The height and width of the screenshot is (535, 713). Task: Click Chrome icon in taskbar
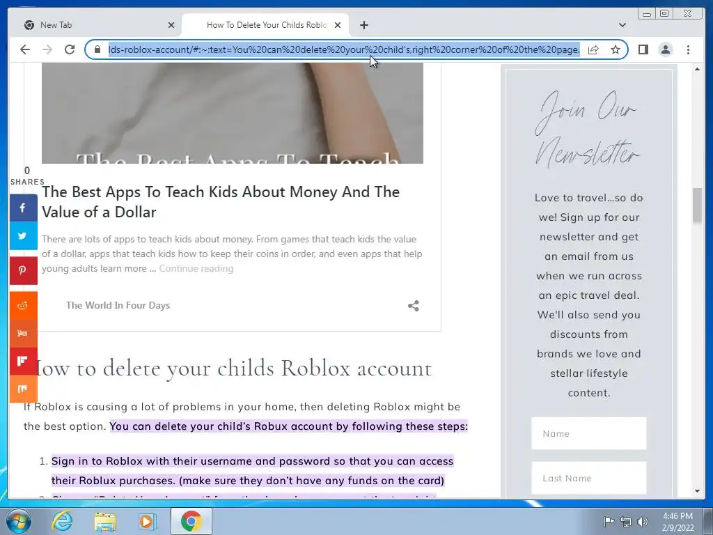(191, 521)
